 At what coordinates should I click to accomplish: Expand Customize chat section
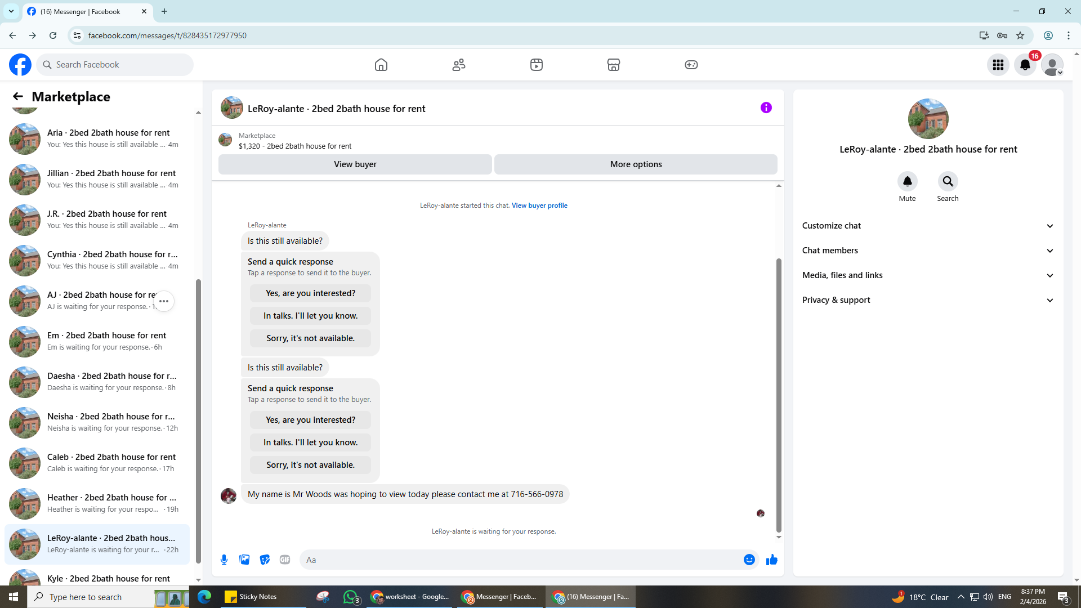tap(928, 226)
